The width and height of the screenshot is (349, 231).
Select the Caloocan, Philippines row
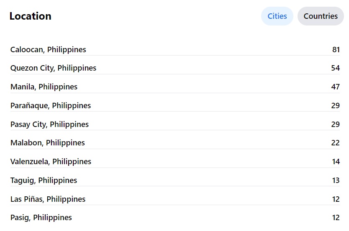coord(48,50)
